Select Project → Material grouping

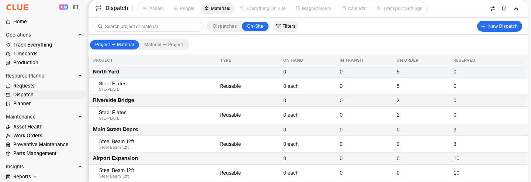[114, 45]
